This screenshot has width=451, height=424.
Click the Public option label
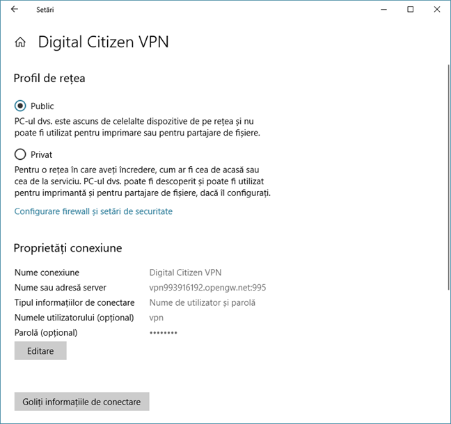(42, 106)
